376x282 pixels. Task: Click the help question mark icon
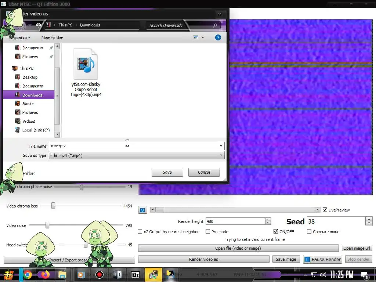tap(218, 37)
